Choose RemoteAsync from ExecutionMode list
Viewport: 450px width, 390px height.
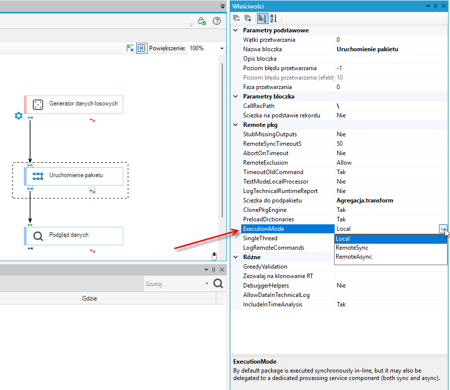tap(391, 257)
